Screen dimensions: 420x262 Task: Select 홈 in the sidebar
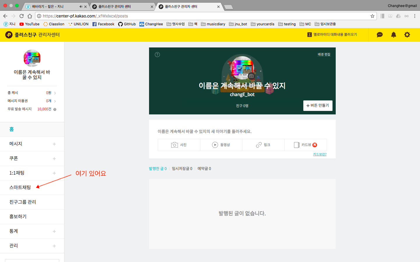(x=32, y=130)
